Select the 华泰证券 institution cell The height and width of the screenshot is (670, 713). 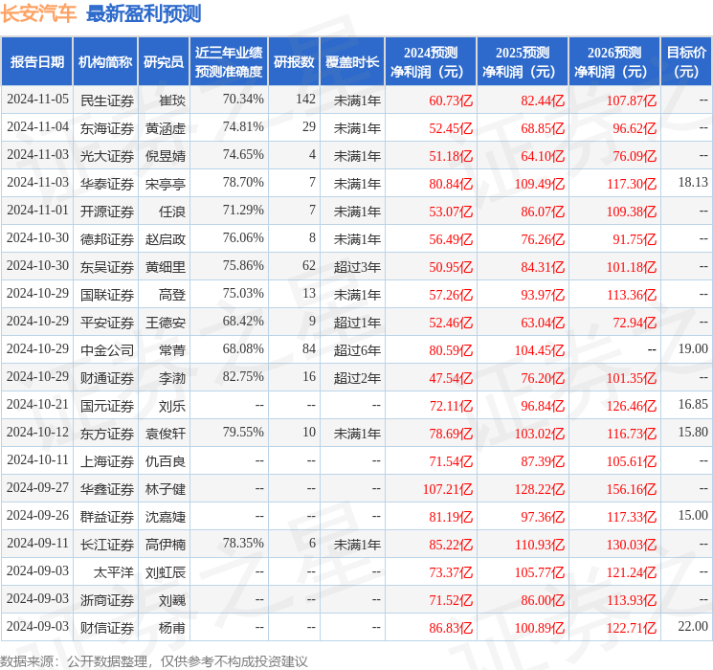point(107,184)
